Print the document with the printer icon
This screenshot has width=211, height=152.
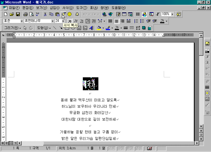tap(25, 14)
